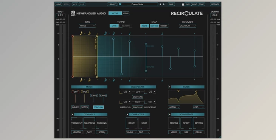Screen dimensions: 276x140
Task: Open the left first echo 1/8 dropdown
Action: tap(126, 92)
